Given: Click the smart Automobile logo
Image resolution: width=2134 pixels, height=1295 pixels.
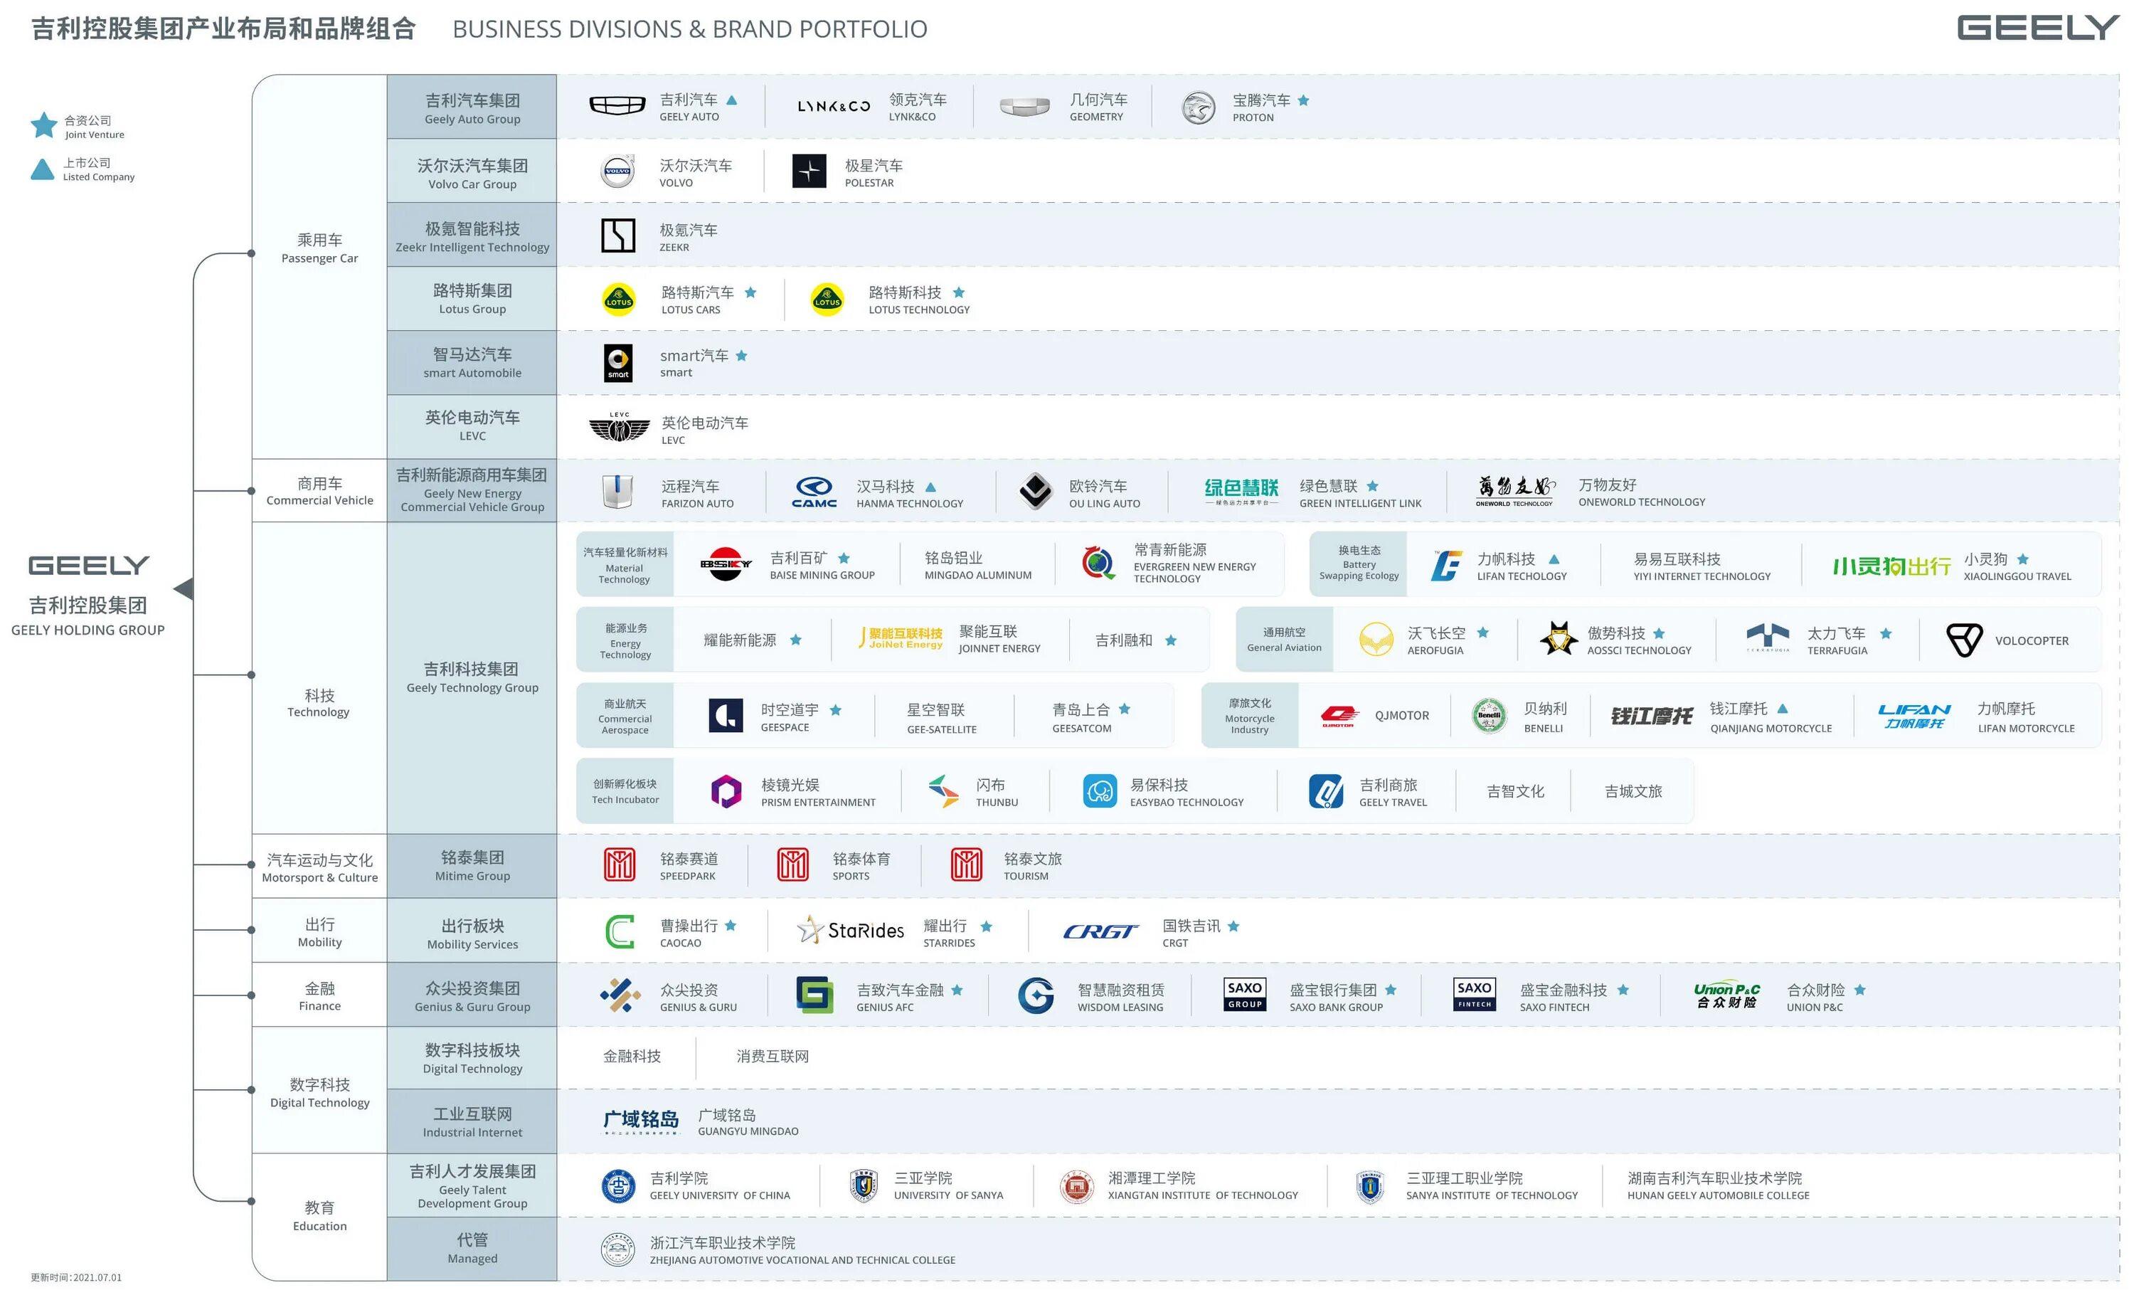Looking at the screenshot, I should pos(617,363).
